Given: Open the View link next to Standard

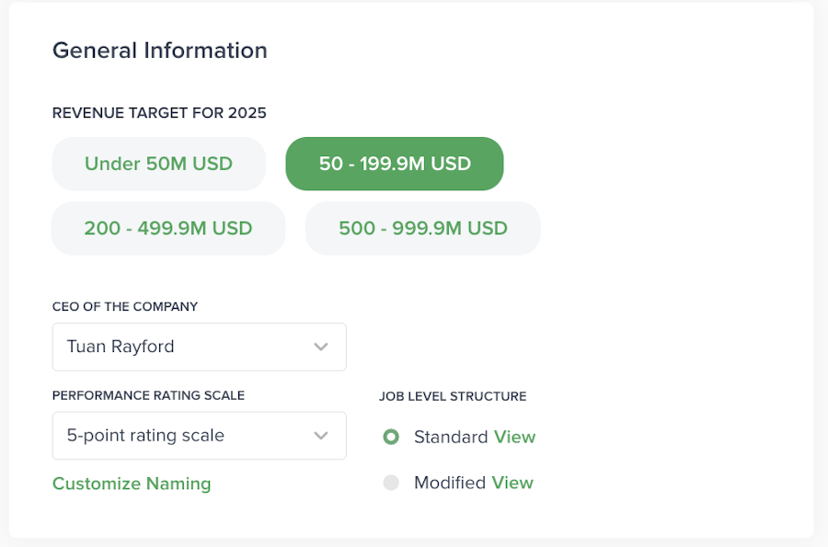Looking at the screenshot, I should [514, 437].
